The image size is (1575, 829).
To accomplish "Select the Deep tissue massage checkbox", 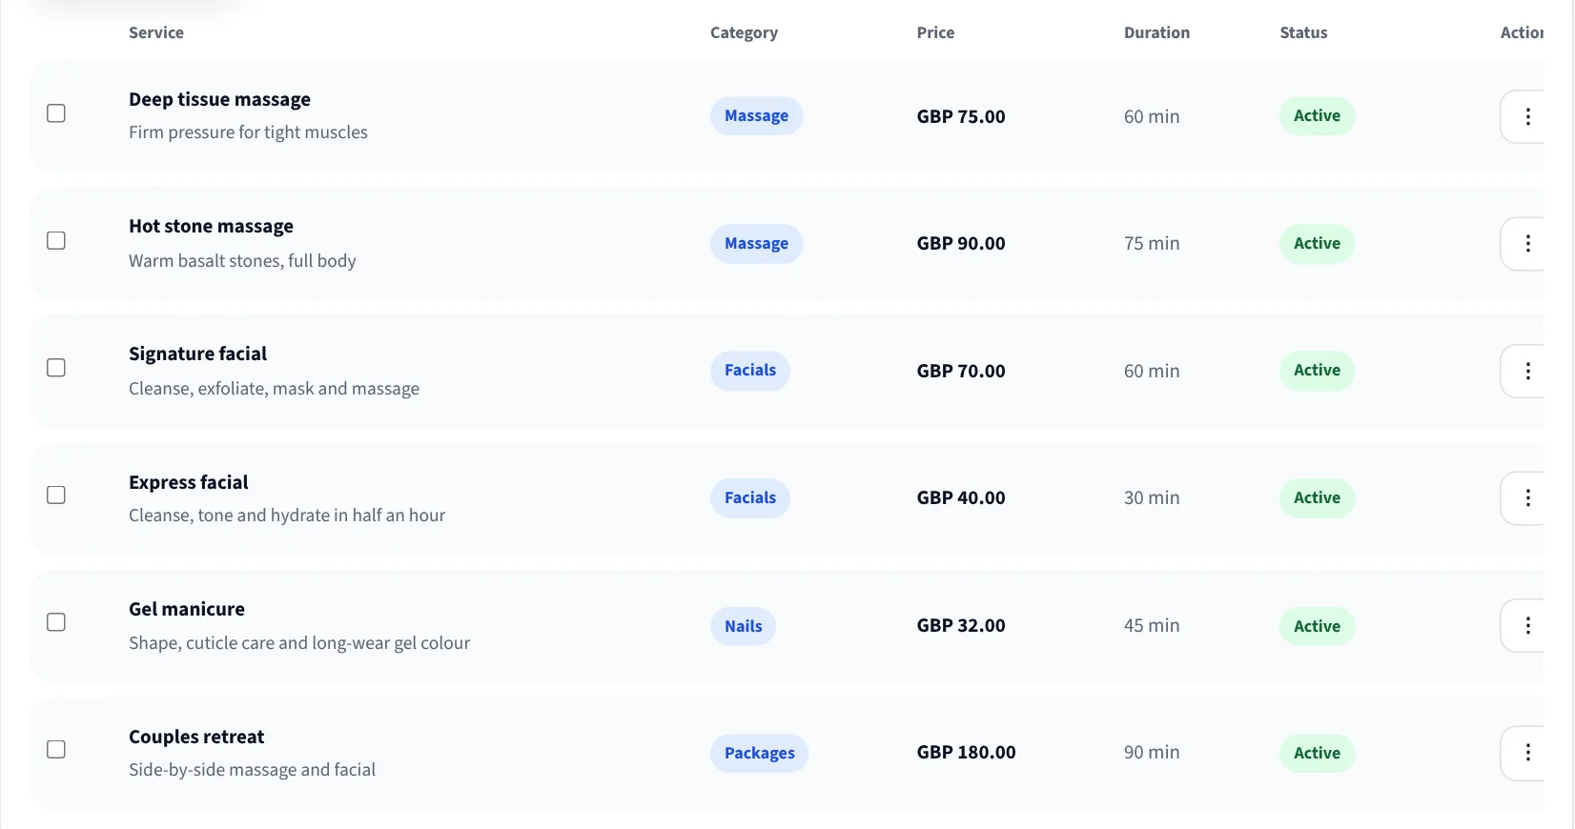I will click(x=56, y=113).
